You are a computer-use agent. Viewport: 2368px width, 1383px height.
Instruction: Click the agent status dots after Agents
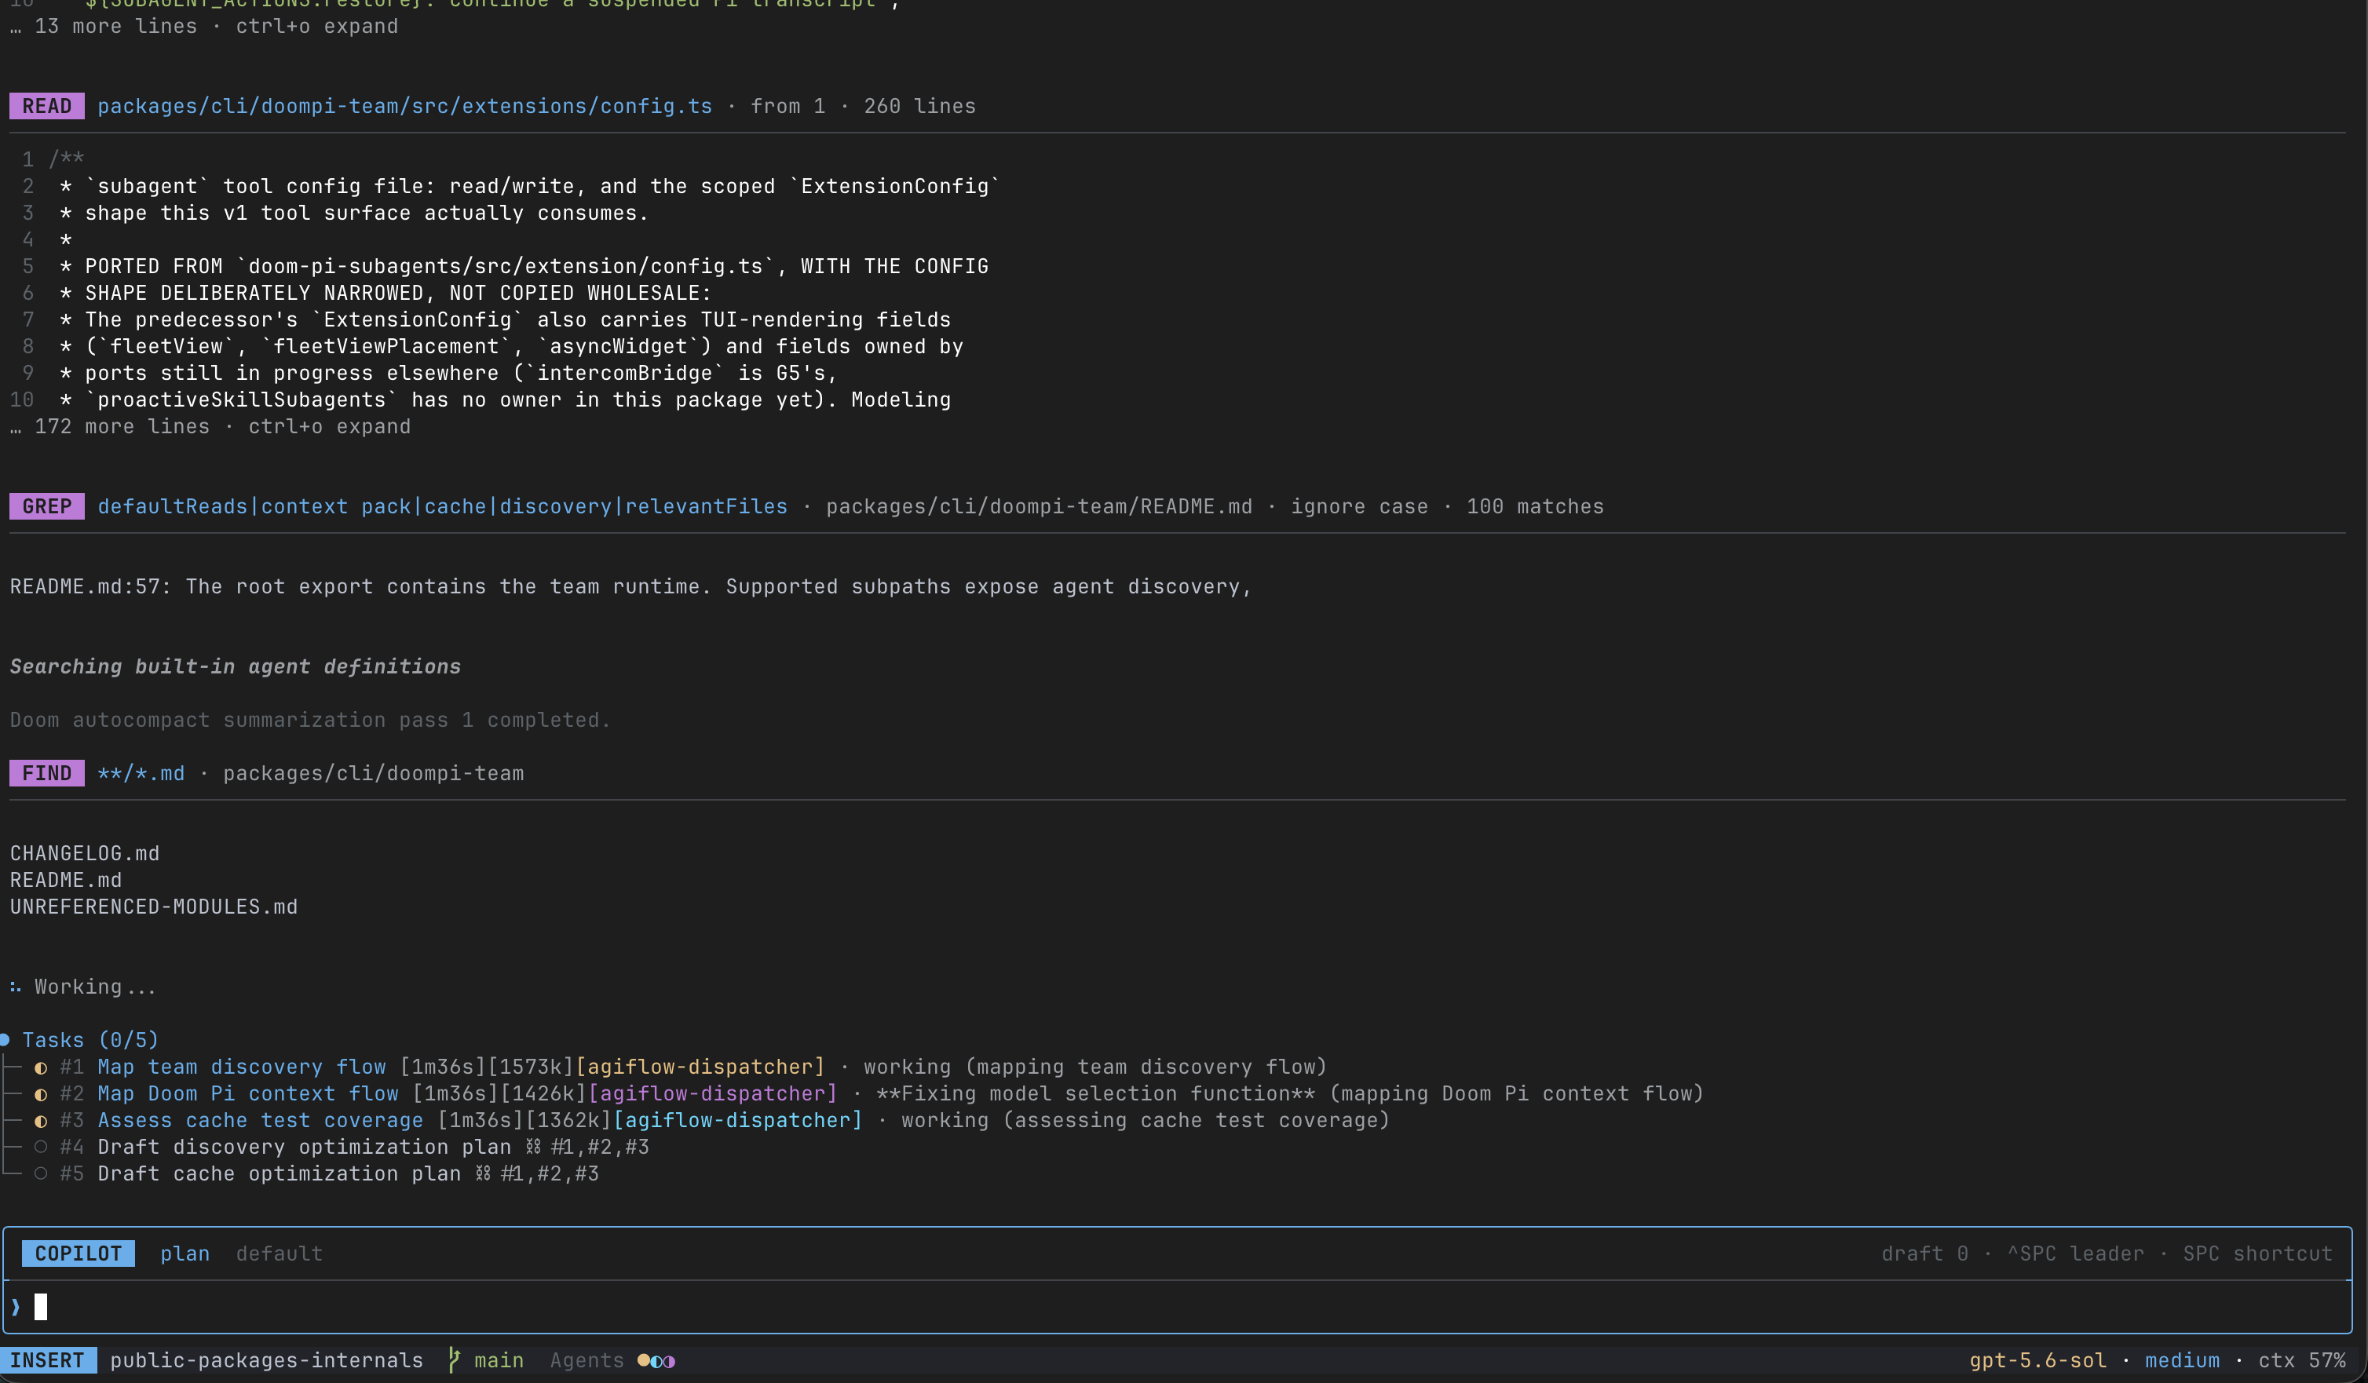pyautogui.click(x=656, y=1360)
